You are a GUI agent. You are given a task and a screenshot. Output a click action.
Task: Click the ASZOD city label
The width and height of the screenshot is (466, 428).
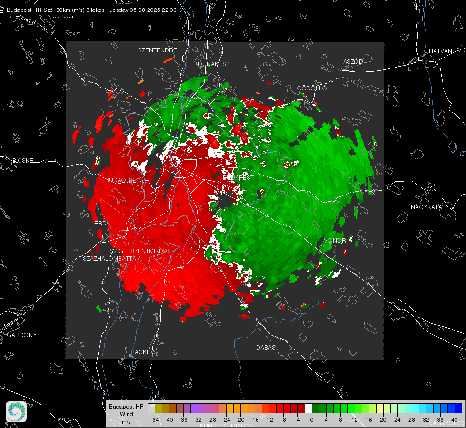pos(353,61)
